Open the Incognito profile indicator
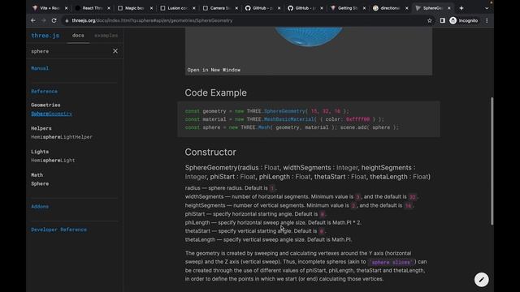This screenshot has height=292, width=520. pyautogui.click(x=464, y=20)
